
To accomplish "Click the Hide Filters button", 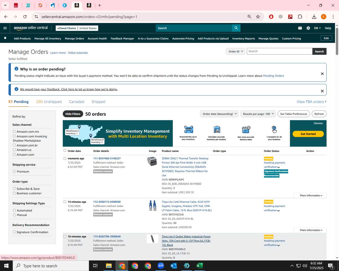I will [73, 114].
